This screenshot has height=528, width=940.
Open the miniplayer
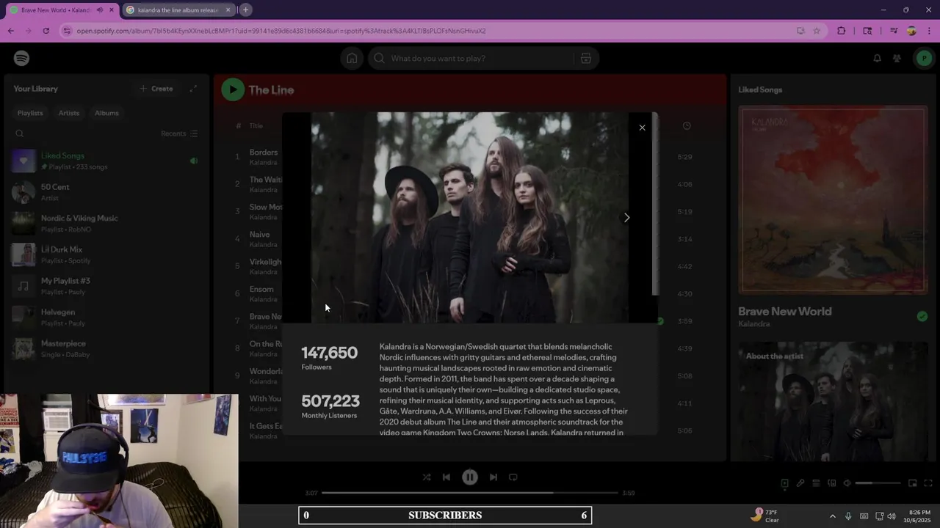point(912,483)
